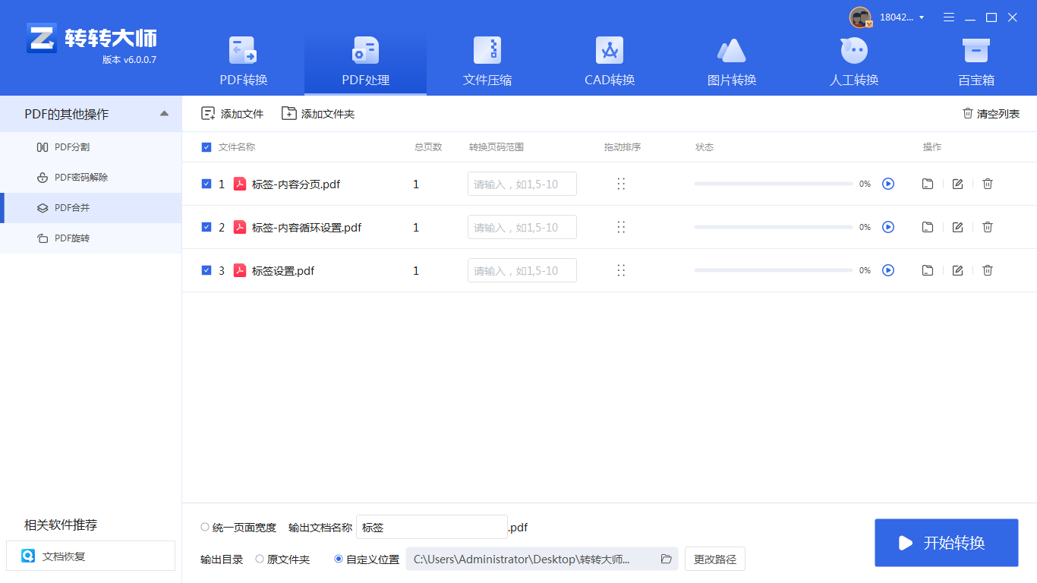Click the 添加文件夹 folder icon
Screen dimensions: 1037x583
coord(289,113)
